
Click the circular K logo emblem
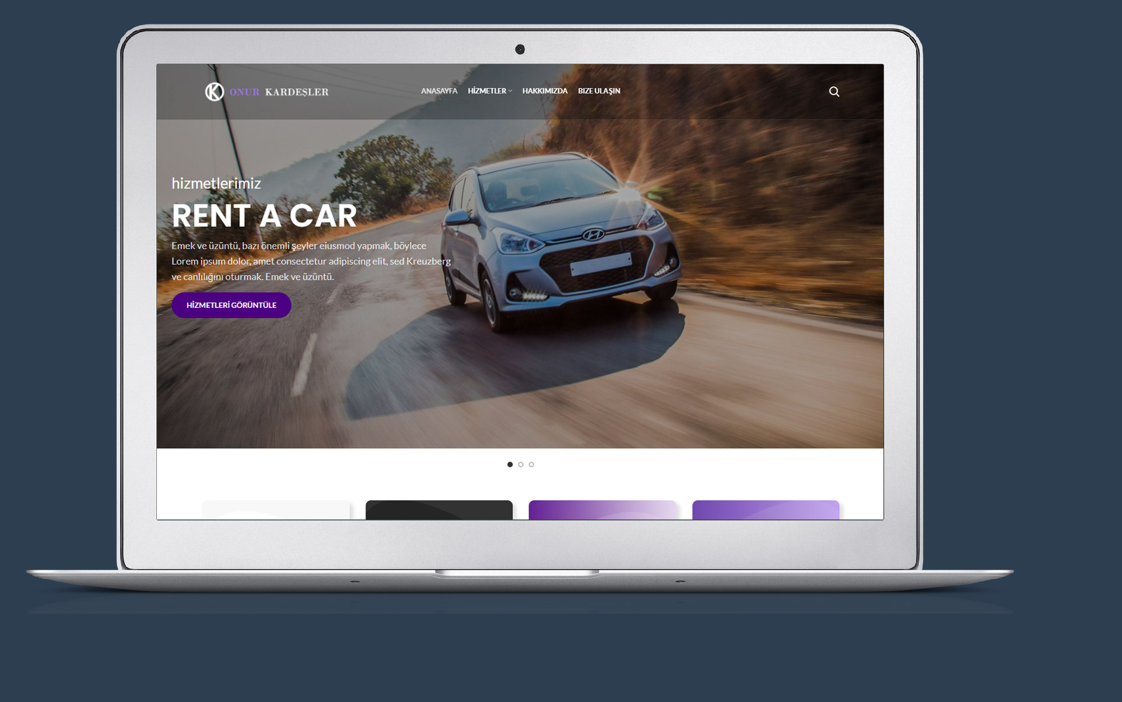[x=214, y=92]
